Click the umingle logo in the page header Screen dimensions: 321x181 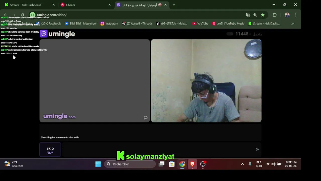57,34
